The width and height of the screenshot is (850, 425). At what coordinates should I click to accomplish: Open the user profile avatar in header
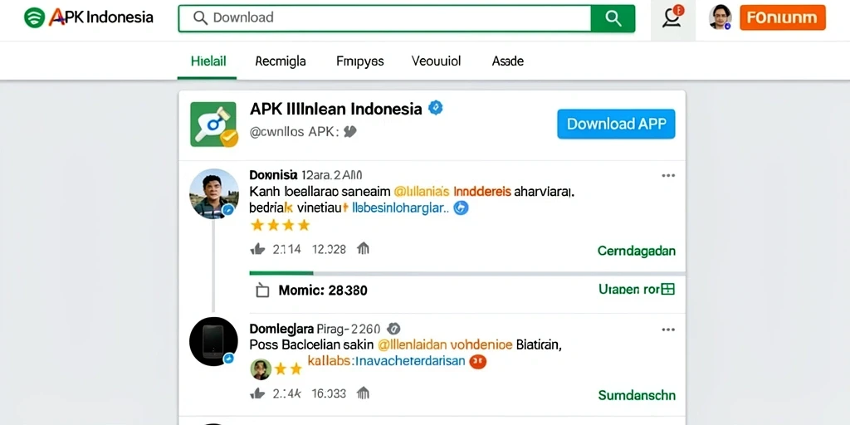click(720, 17)
